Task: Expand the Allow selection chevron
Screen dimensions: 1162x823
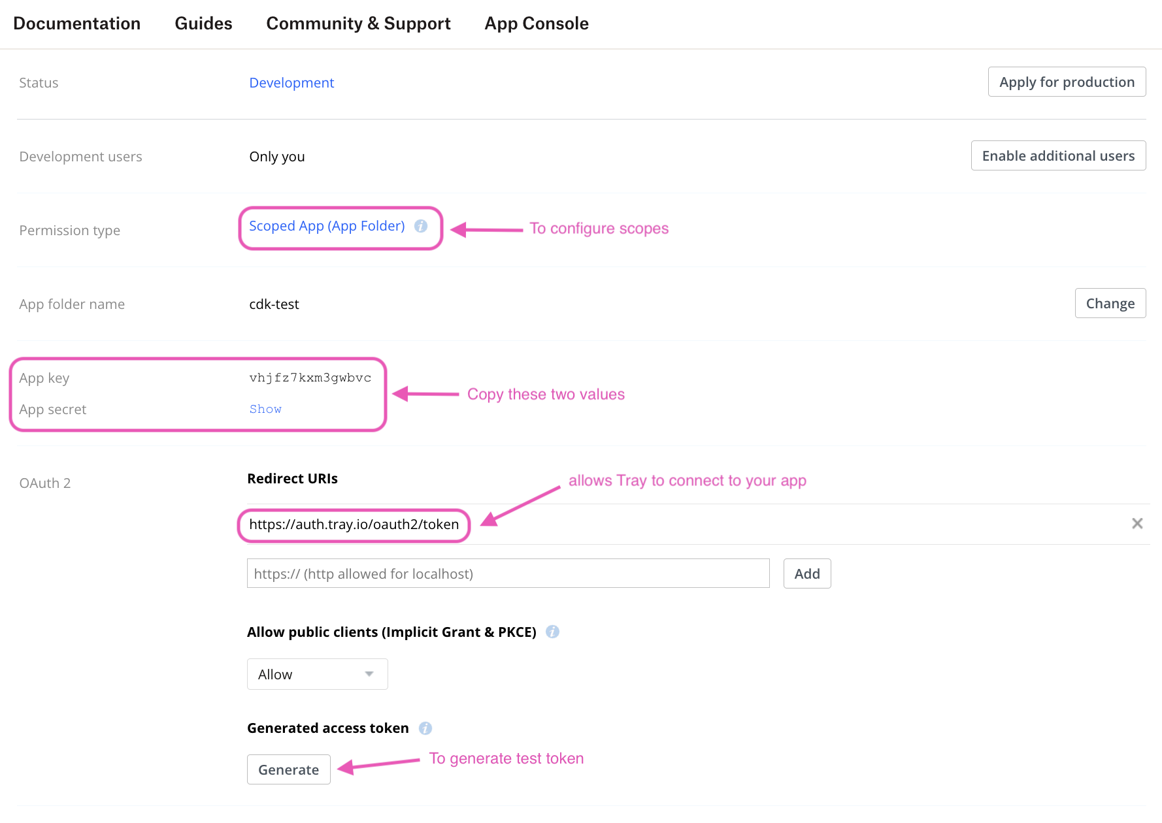Action: click(x=369, y=673)
